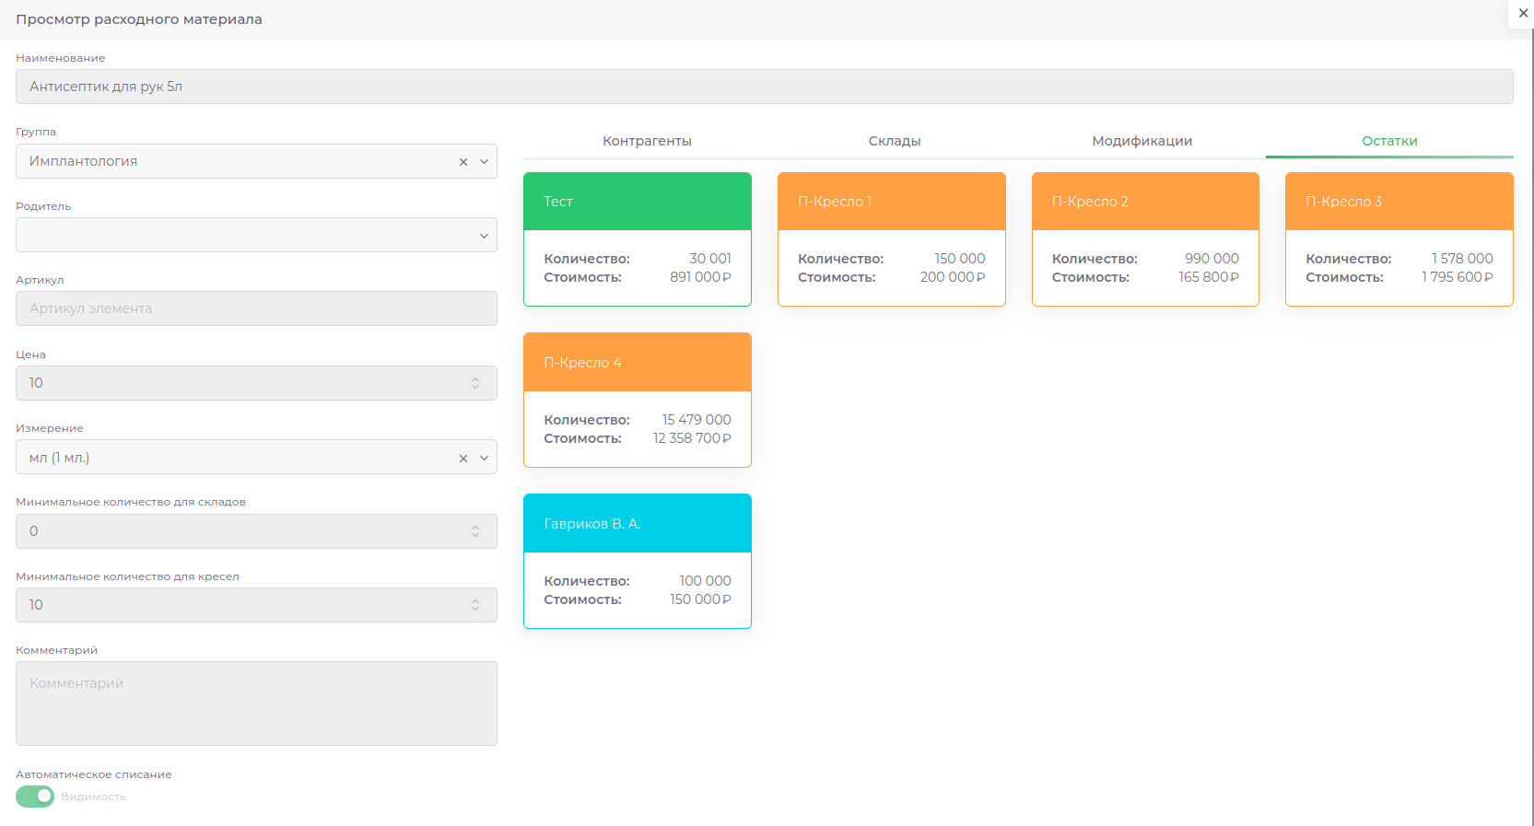
Task: Open the Родитель dropdown
Action: pyautogui.click(x=256, y=235)
